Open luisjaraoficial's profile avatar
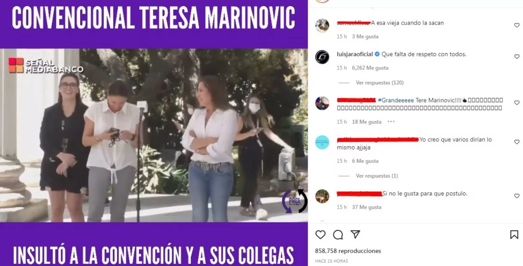The width and height of the screenshot is (523, 266). click(322, 57)
